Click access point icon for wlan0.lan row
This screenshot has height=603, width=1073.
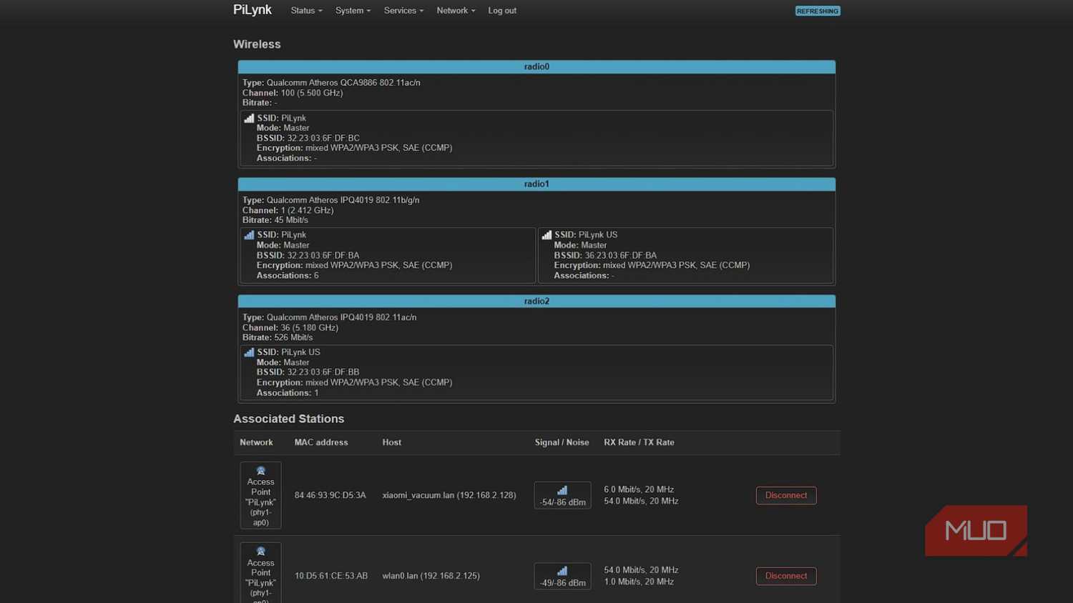260,552
